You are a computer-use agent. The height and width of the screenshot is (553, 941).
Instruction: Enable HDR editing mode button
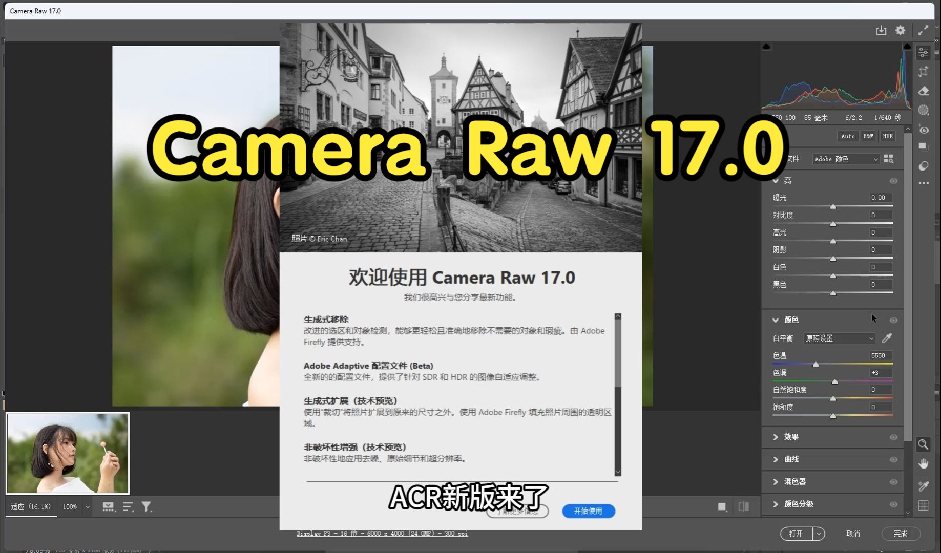coord(888,136)
